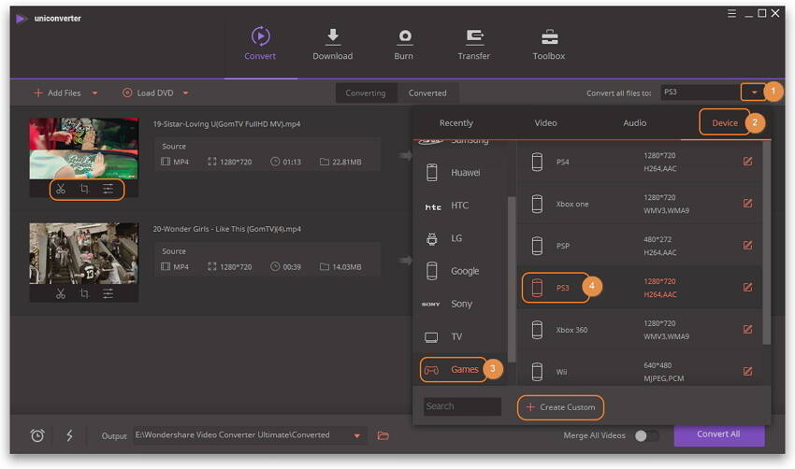Open the Sistar-Loving U video thumbnail

click(83, 149)
